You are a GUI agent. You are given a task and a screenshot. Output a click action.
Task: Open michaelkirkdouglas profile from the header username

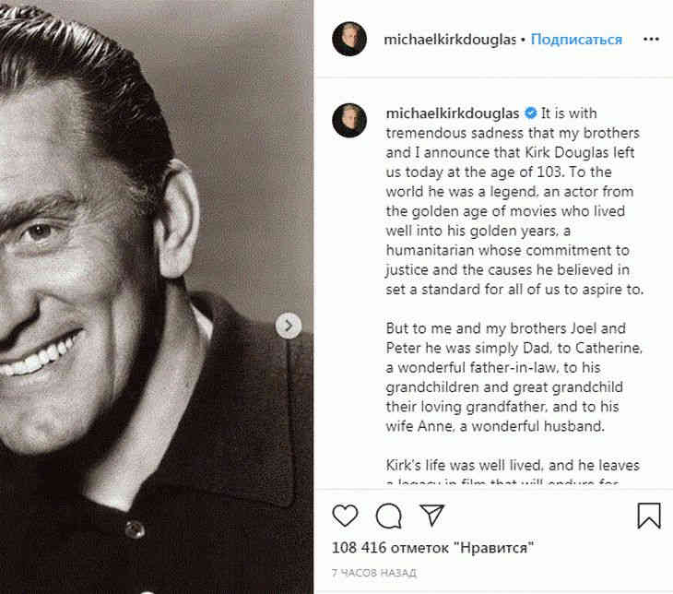(x=449, y=40)
